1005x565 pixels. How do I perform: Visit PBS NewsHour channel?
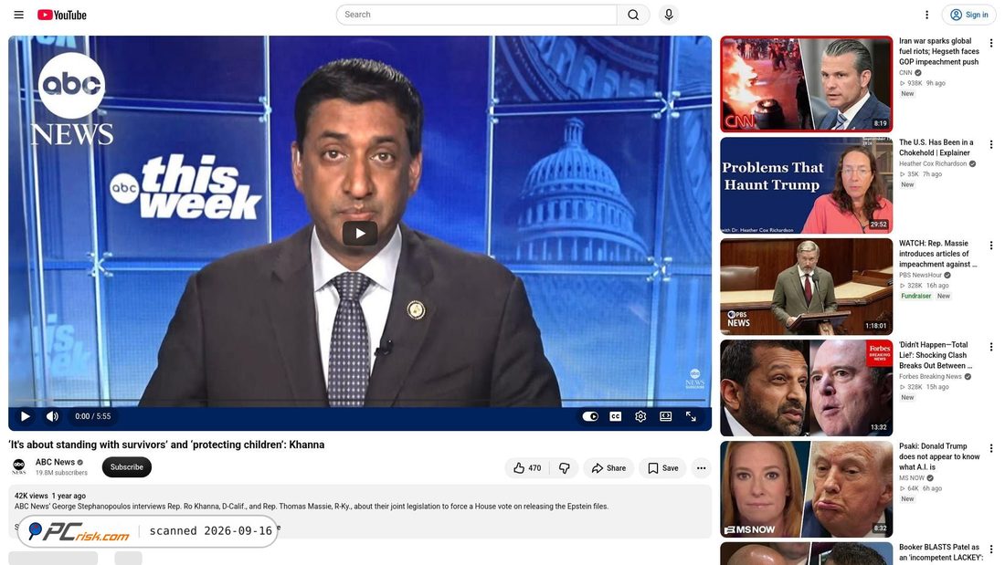tap(920, 276)
